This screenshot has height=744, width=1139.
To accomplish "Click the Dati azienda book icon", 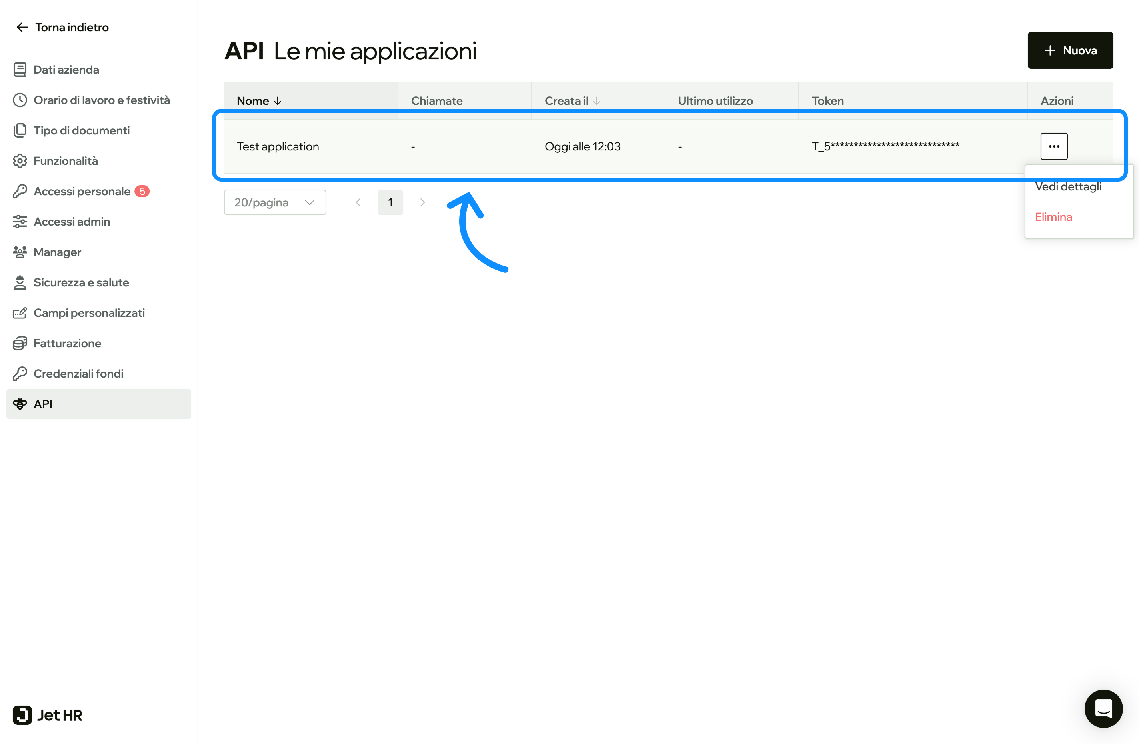I will coord(20,70).
